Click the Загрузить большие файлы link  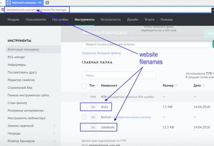click(x=101, y=53)
